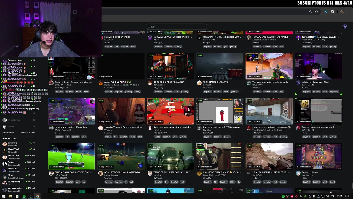Screen dimensions: 353x199
Task: Open the TERMINANDO OUTLAST II stream thumbnail
Action: pos(220,66)
